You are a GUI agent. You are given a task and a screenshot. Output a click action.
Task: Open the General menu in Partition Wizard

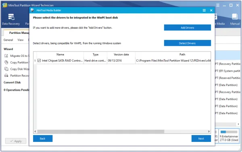point(8,40)
